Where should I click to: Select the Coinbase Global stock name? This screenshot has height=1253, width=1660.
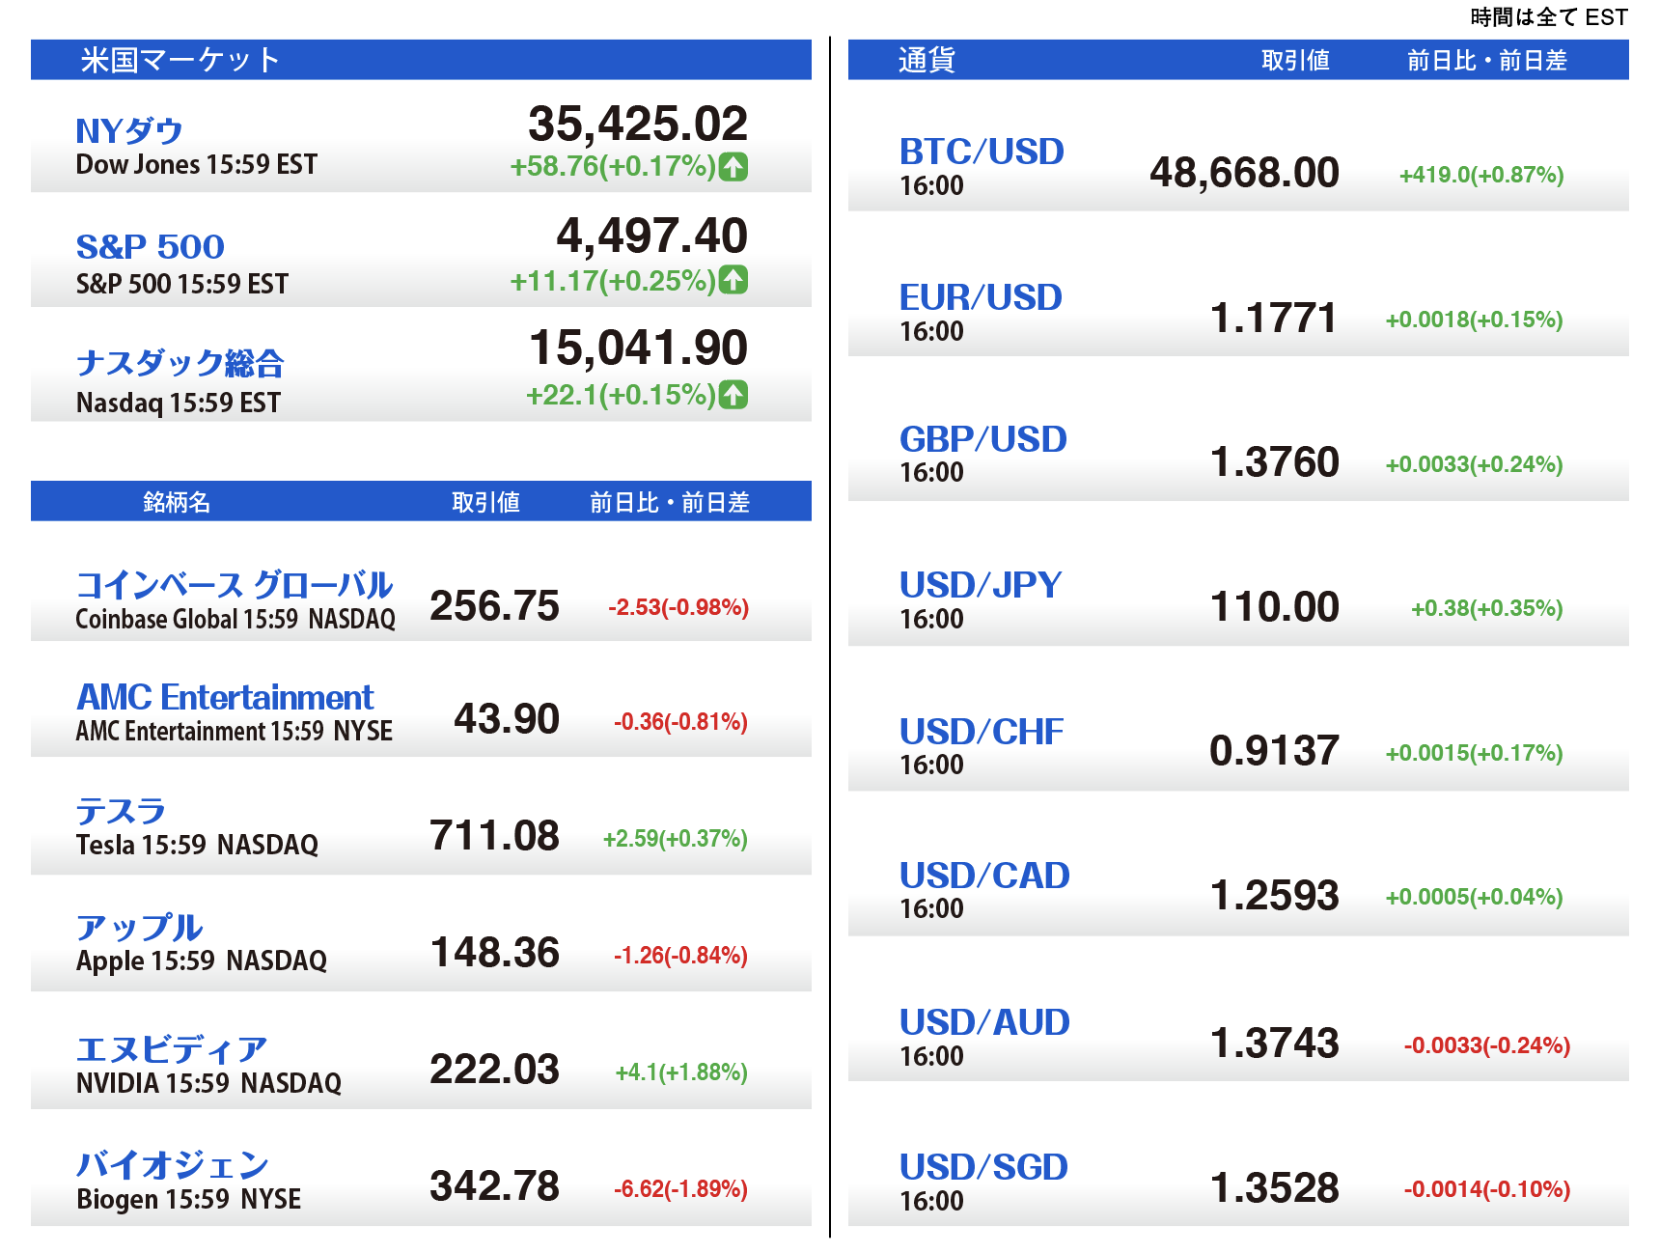234,585
